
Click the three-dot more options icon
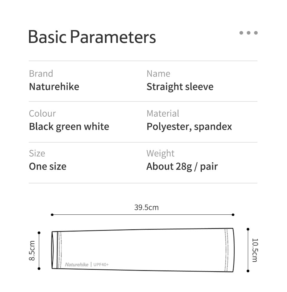tap(248, 33)
